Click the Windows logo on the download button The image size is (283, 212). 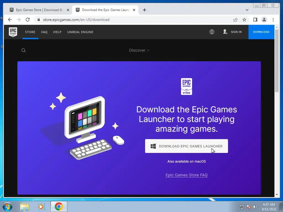click(153, 146)
